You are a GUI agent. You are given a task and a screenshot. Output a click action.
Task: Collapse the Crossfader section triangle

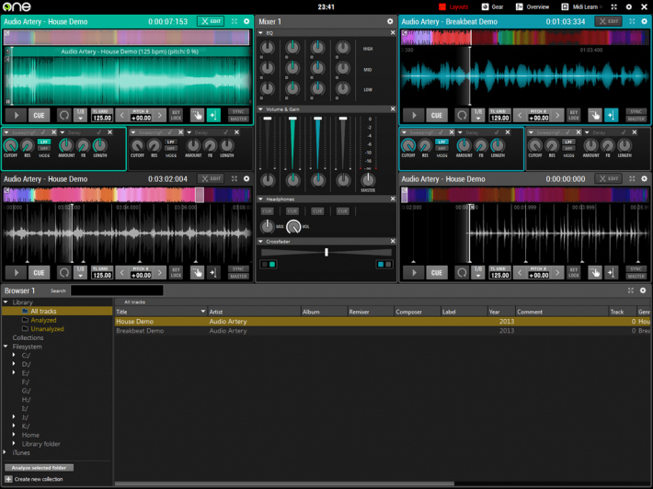(x=260, y=242)
